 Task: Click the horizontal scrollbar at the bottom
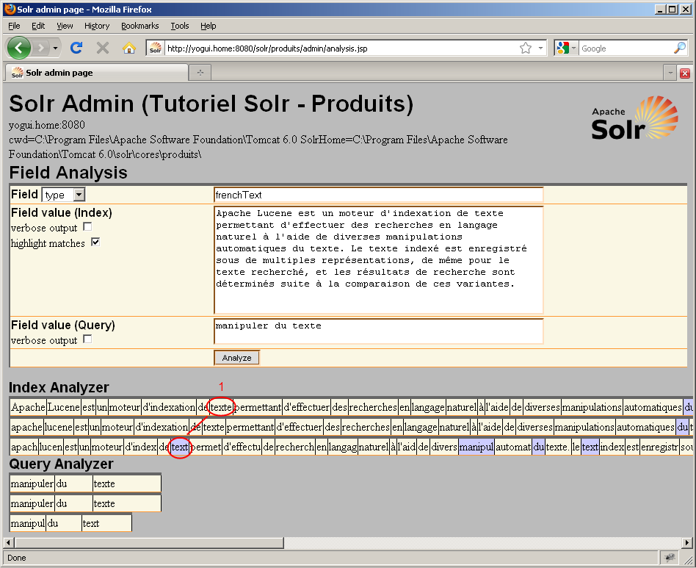(147, 542)
